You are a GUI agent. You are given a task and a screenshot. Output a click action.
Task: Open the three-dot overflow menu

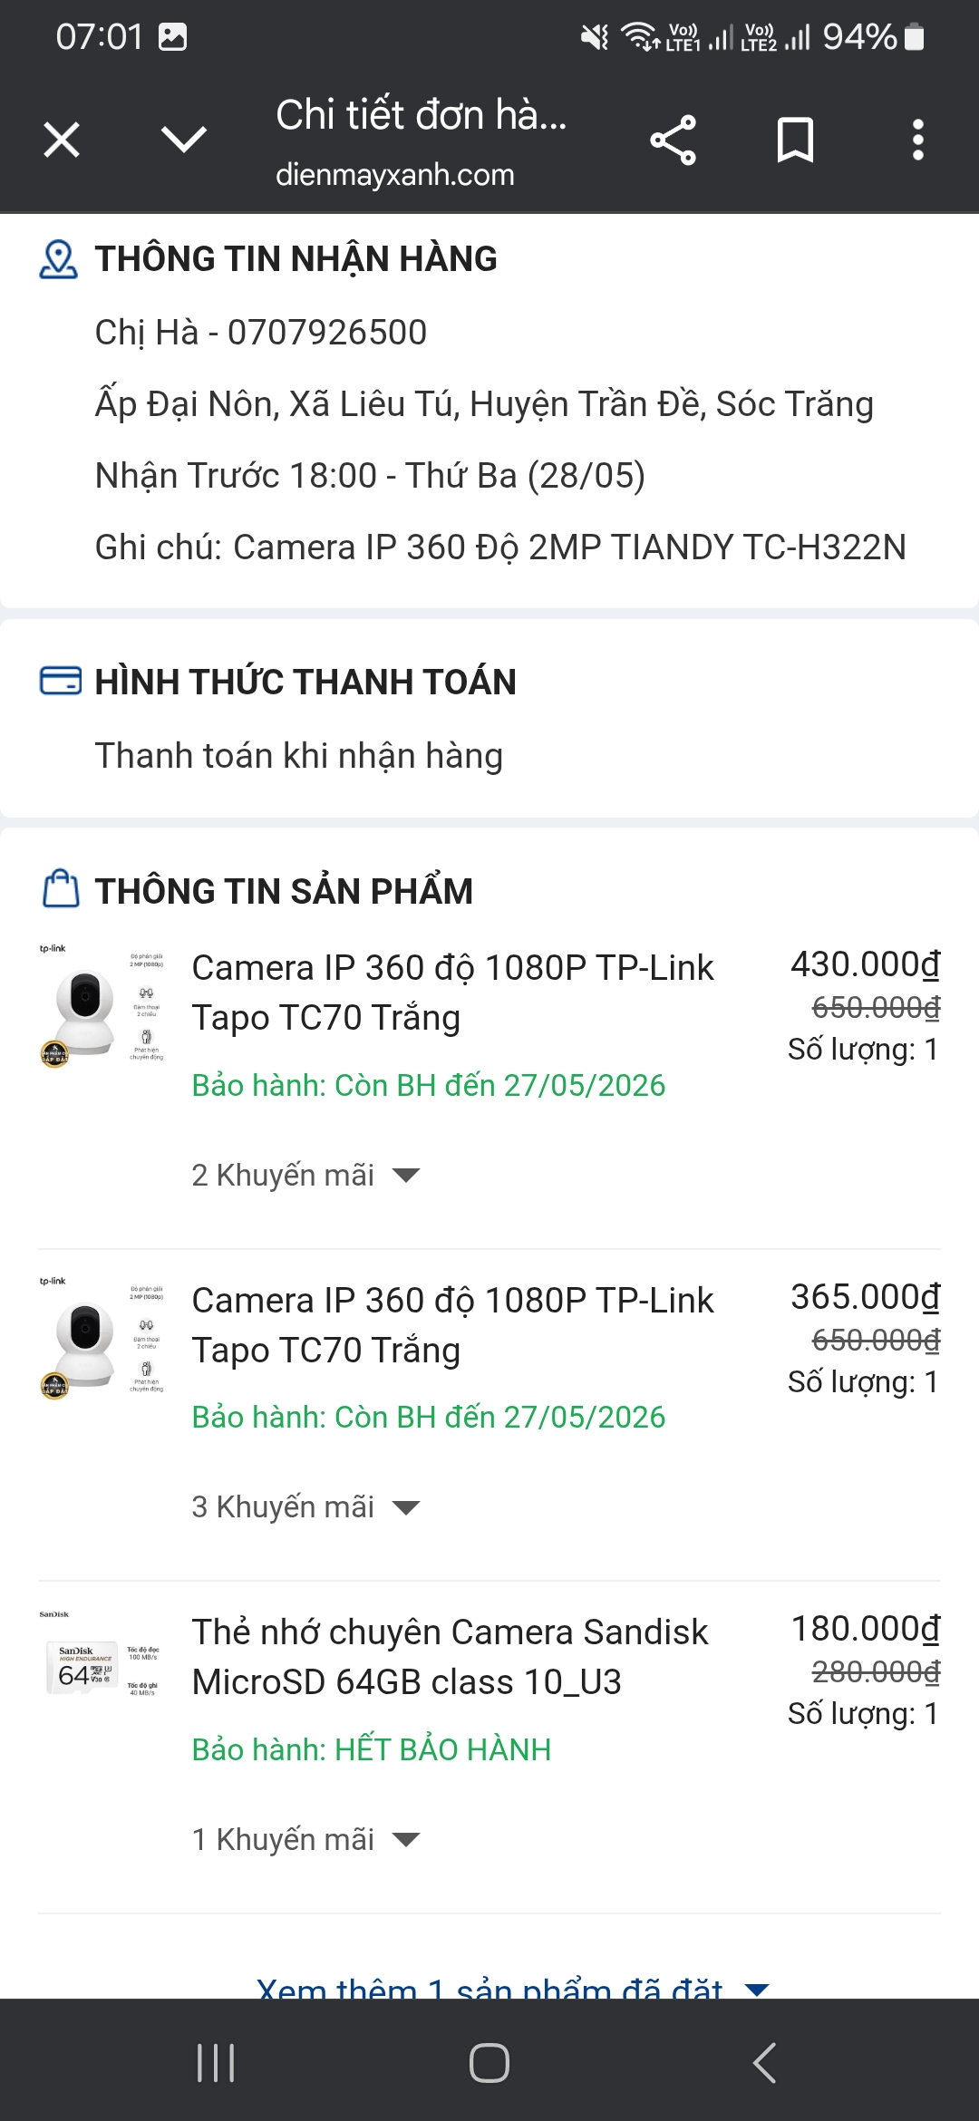click(917, 140)
